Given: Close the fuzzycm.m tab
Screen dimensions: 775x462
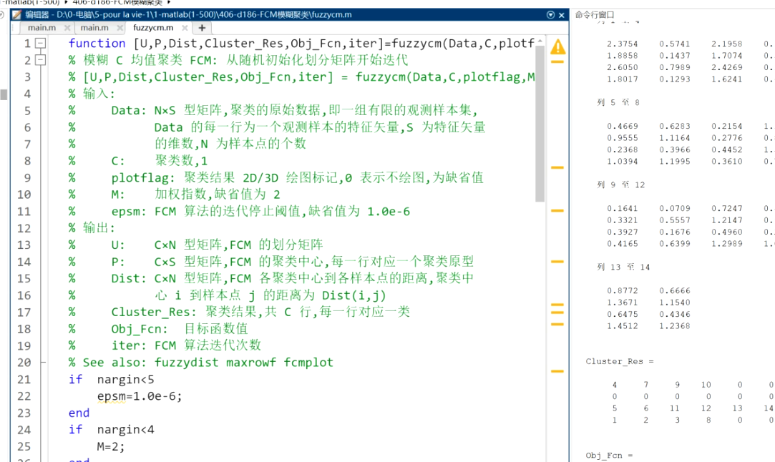Looking at the screenshot, I should coord(185,28).
